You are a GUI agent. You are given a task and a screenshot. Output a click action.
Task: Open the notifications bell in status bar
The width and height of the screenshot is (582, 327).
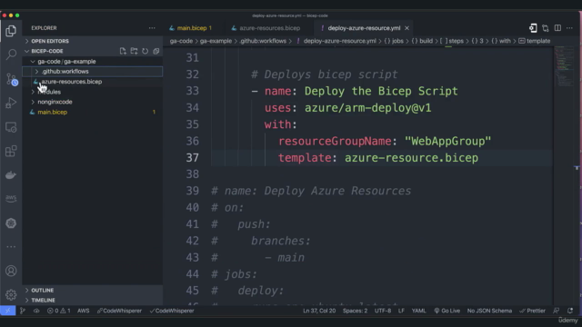click(x=570, y=311)
